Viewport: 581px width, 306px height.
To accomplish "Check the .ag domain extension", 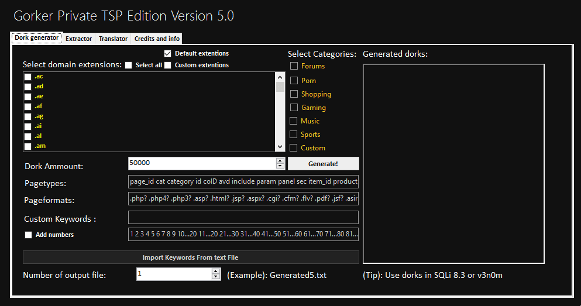I will [x=27, y=116].
